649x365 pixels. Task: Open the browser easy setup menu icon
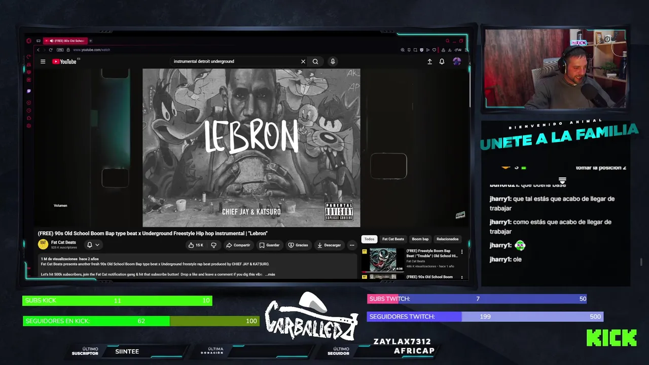coord(466,50)
